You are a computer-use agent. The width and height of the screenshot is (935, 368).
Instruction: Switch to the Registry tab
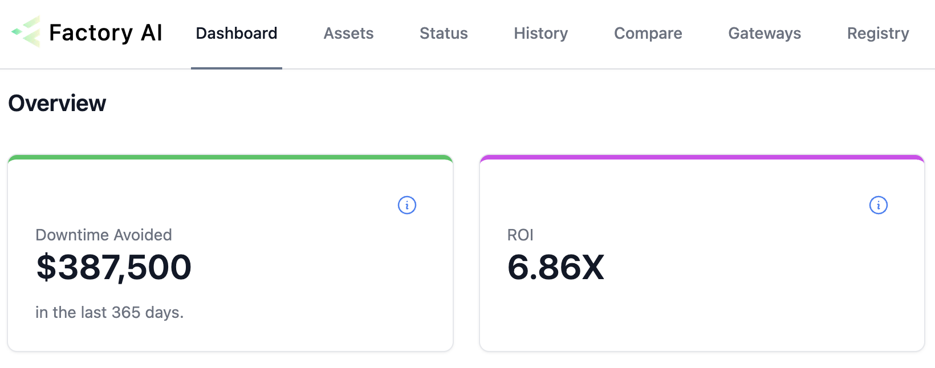[x=878, y=33]
